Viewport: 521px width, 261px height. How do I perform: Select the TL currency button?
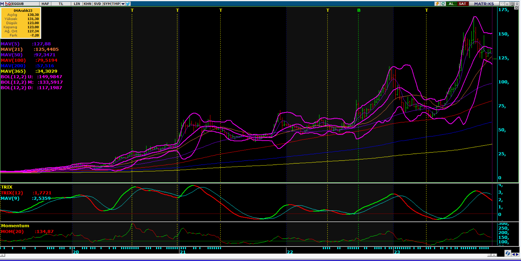(61, 4)
